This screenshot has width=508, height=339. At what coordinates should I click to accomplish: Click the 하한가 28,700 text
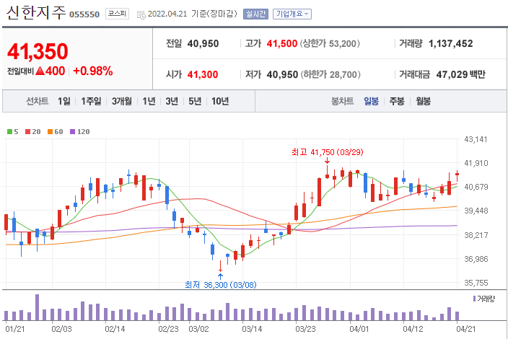(330, 74)
